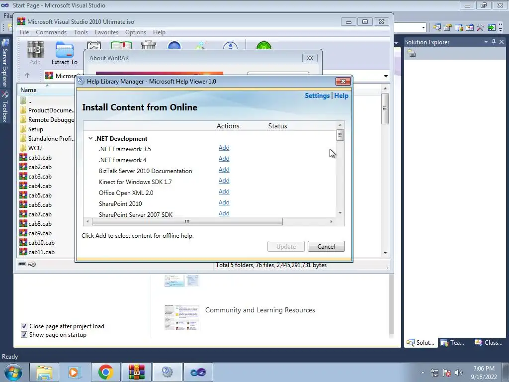
Task: Toggle Show page on startup checkbox
Action: (x=24, y=335)
